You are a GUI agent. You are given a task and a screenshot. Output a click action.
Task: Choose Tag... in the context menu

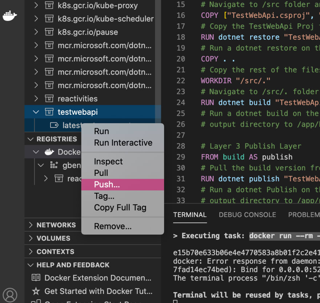123,196
